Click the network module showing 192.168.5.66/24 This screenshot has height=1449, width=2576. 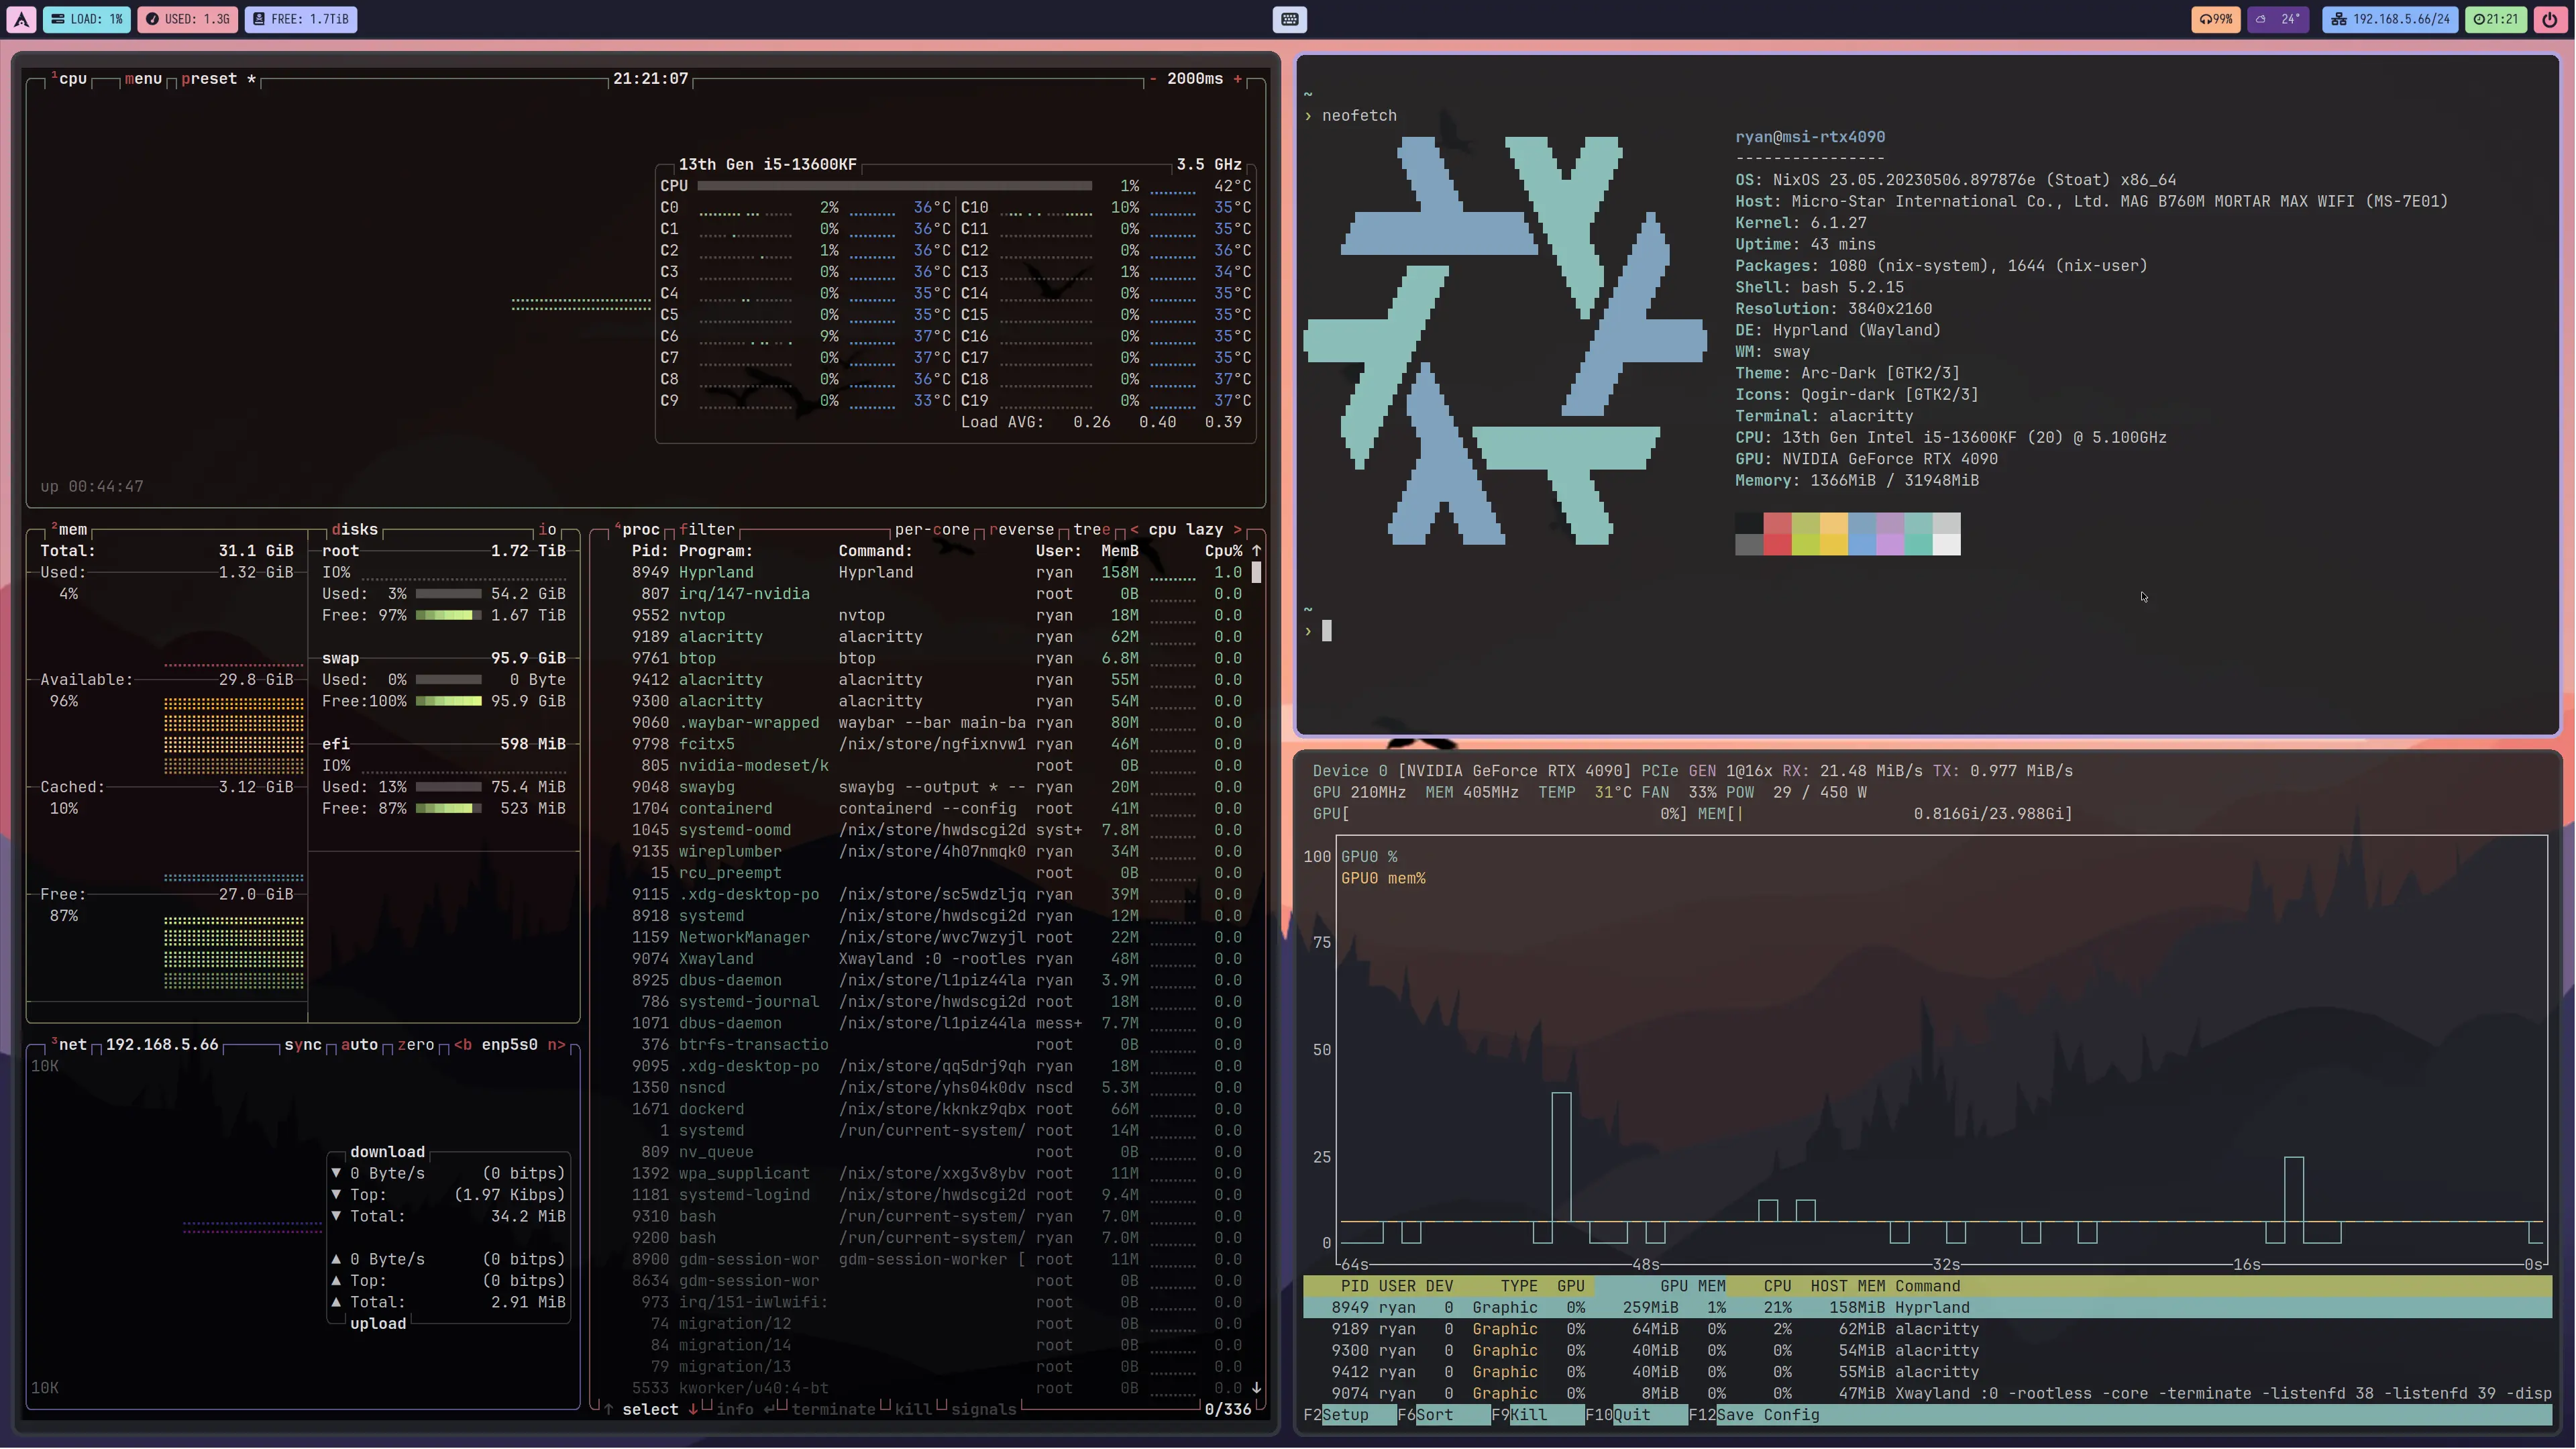point(2390,19)
